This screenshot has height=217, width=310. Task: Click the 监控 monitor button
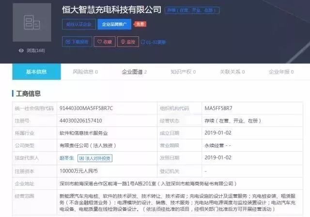[x=128, y=42]
